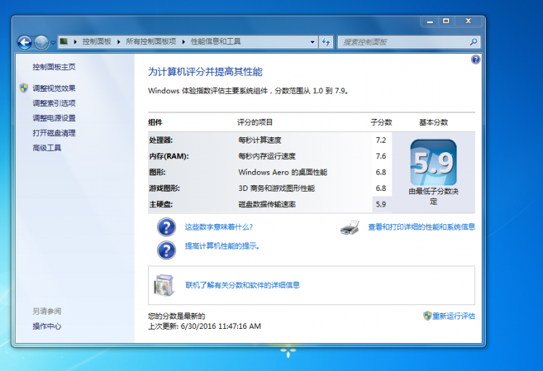The width and height of the screenshot is (543, 371).
Task: Click the shield icon beside 重新运行评估
Action: (427, 315)
